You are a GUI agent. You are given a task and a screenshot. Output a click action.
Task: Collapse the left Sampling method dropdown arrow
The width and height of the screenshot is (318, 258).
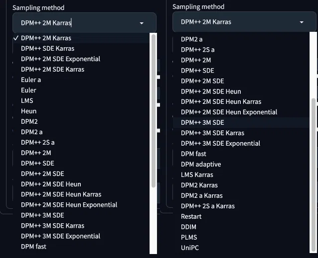click(142, 23)
